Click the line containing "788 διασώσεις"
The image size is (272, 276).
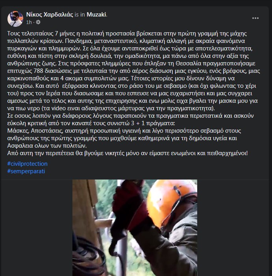point(133,71)
